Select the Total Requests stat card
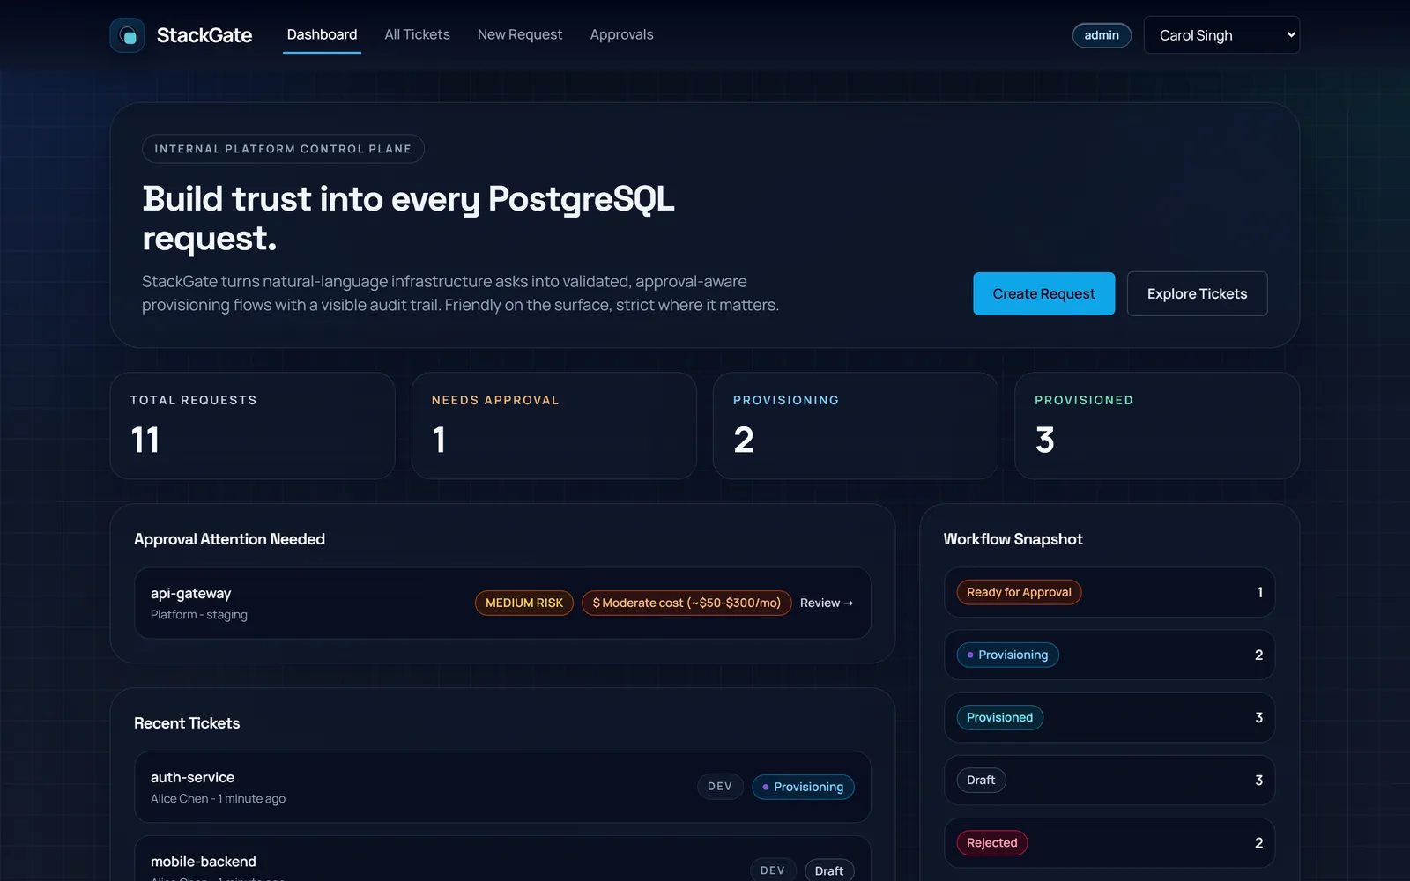 tap(253, 426)
